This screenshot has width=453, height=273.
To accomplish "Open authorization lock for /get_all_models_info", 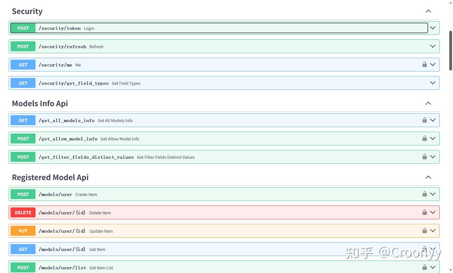I will [425, 120].
